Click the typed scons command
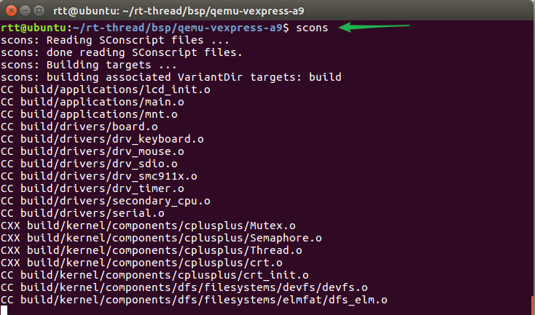Image resolution: width=535 pixels, height=315 pixels. point(313,28)
